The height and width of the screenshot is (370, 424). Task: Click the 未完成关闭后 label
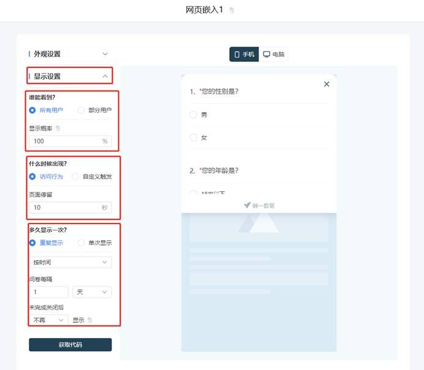(46, 308)
